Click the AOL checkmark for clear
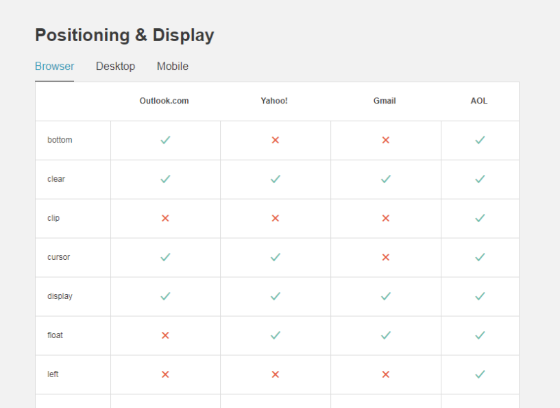The height and width of the screenshot is (408, 560). pos(480,179)
